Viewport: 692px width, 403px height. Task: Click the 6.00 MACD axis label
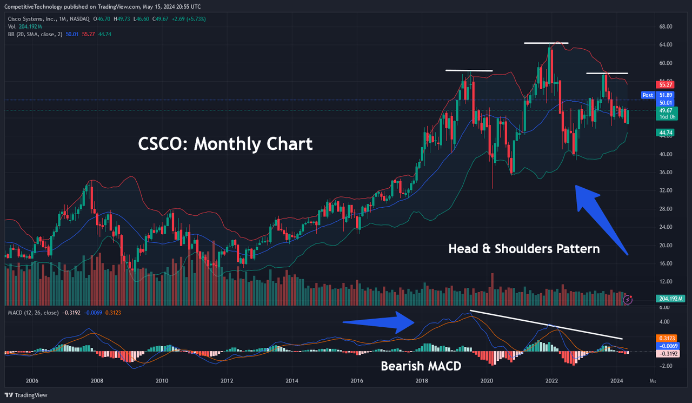click(664, 307)
